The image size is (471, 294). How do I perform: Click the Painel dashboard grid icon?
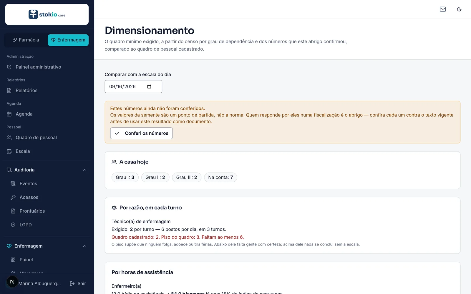tap(13, 260)
